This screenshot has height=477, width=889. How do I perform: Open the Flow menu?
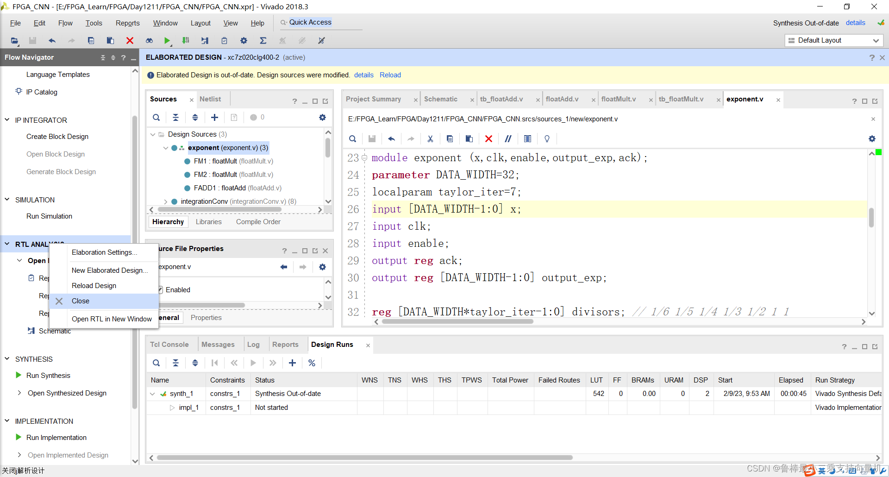pos(65,23)
